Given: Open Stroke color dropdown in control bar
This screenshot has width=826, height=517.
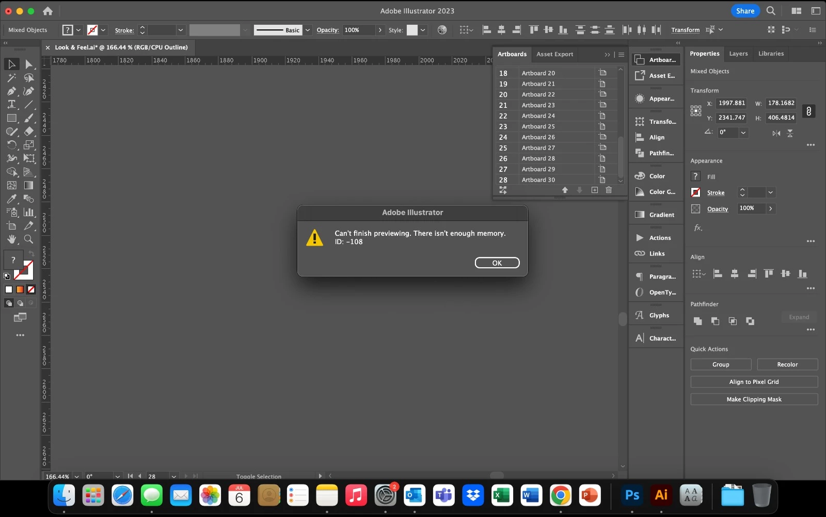Looking at the screenshot, I should pyautogui.click(x=103, y=30).
